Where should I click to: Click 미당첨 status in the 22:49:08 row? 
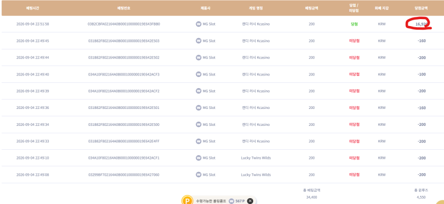tap(354, 175)
